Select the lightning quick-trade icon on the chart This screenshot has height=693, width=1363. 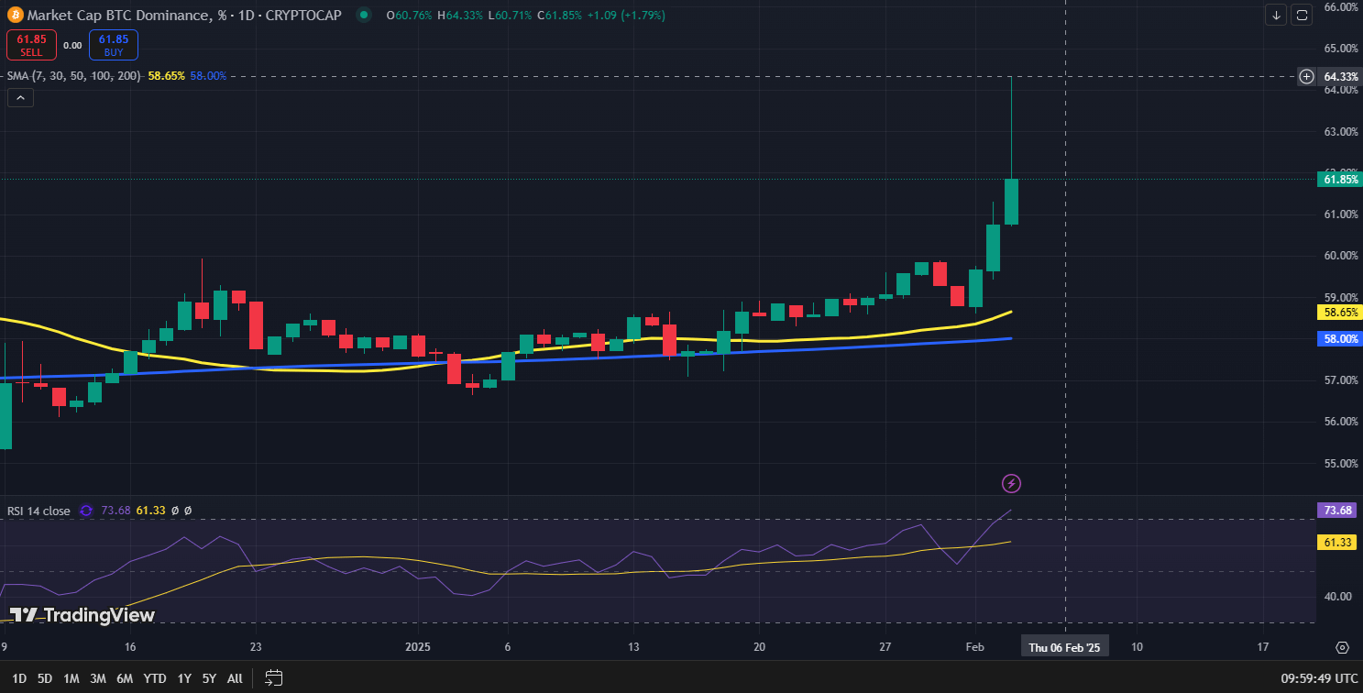click(x=1009, y=483)
